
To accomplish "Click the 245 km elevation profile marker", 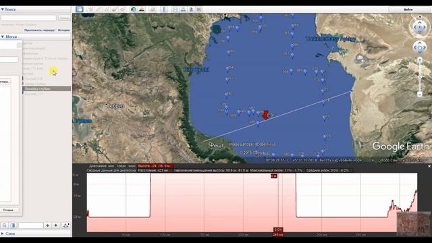I will (x=278, y=235).
